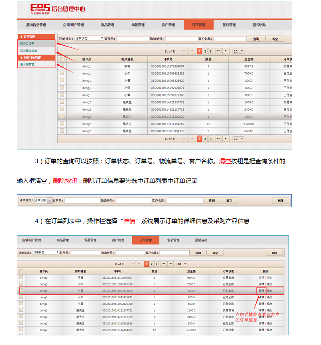Go to next page in the third screenshot's paginator
The height and width of the screenshot is (345, 321).
(164, 264)
